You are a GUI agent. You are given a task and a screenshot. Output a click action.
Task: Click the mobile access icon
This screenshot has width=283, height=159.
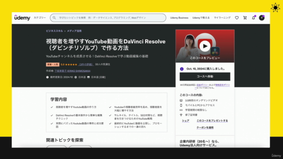[181, 105]
